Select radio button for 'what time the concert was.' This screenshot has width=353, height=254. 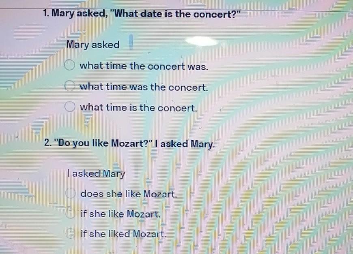(x=70, y=66)
